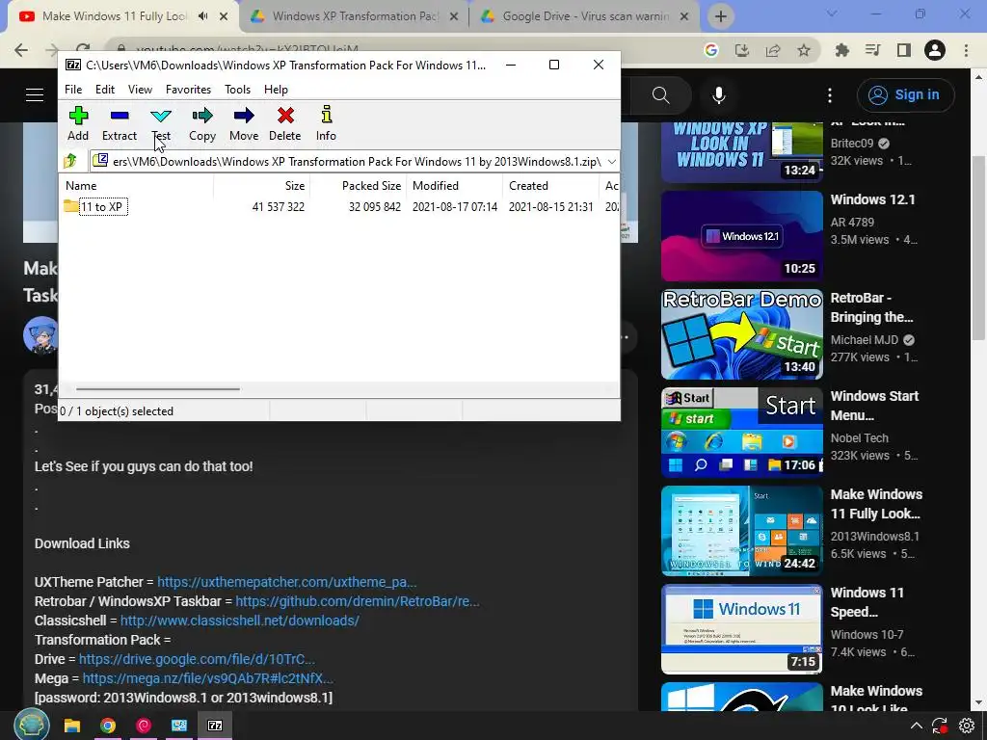Switch to the YouTube 'Make Windows 11' tab
Image resolution: width=987 pixels, height=740 pixels.
(115, 16)
